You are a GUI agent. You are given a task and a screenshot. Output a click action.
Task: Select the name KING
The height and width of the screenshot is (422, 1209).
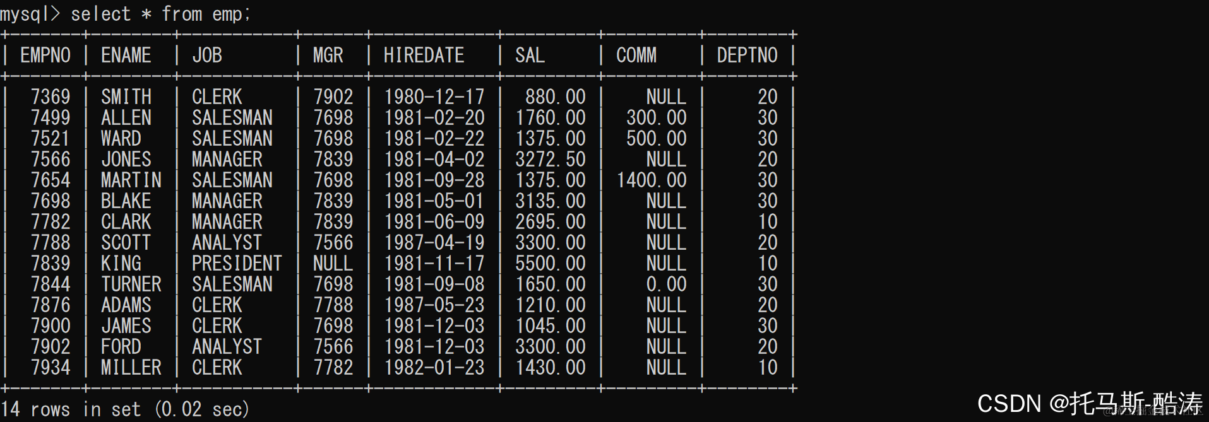121,264
